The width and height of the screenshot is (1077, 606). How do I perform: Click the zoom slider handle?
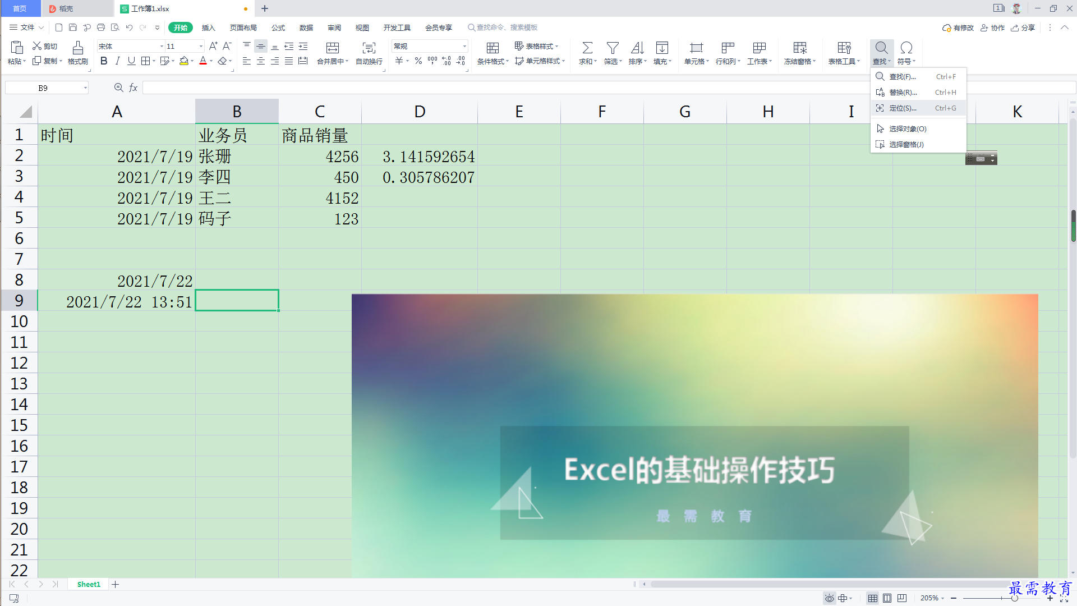[1014, 598]
